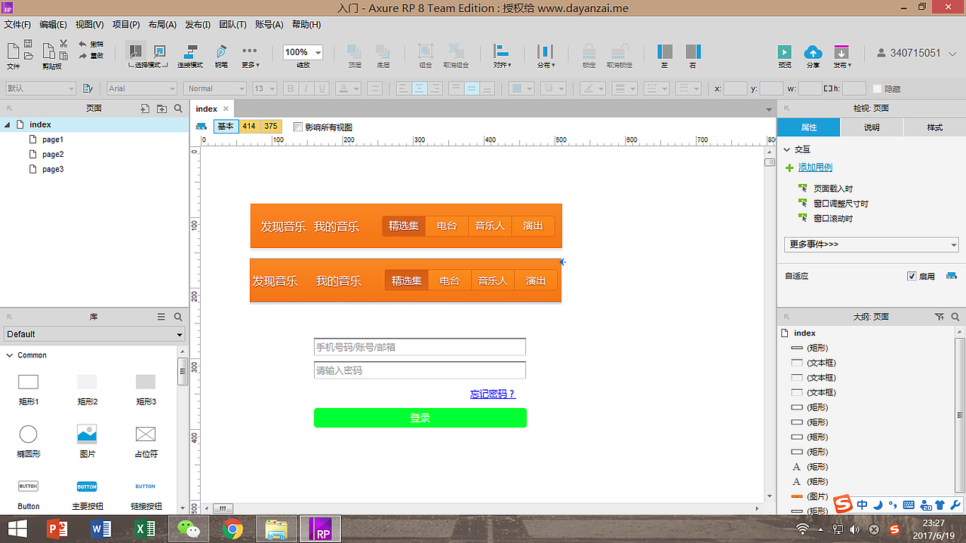Ungroup widgets (取消组合)
The width and height of the screenshot is (966, 543).
(456, 57)
